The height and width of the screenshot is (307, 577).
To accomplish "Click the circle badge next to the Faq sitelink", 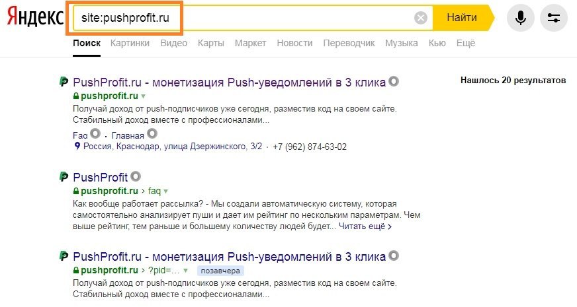I will tap(95, 133).
